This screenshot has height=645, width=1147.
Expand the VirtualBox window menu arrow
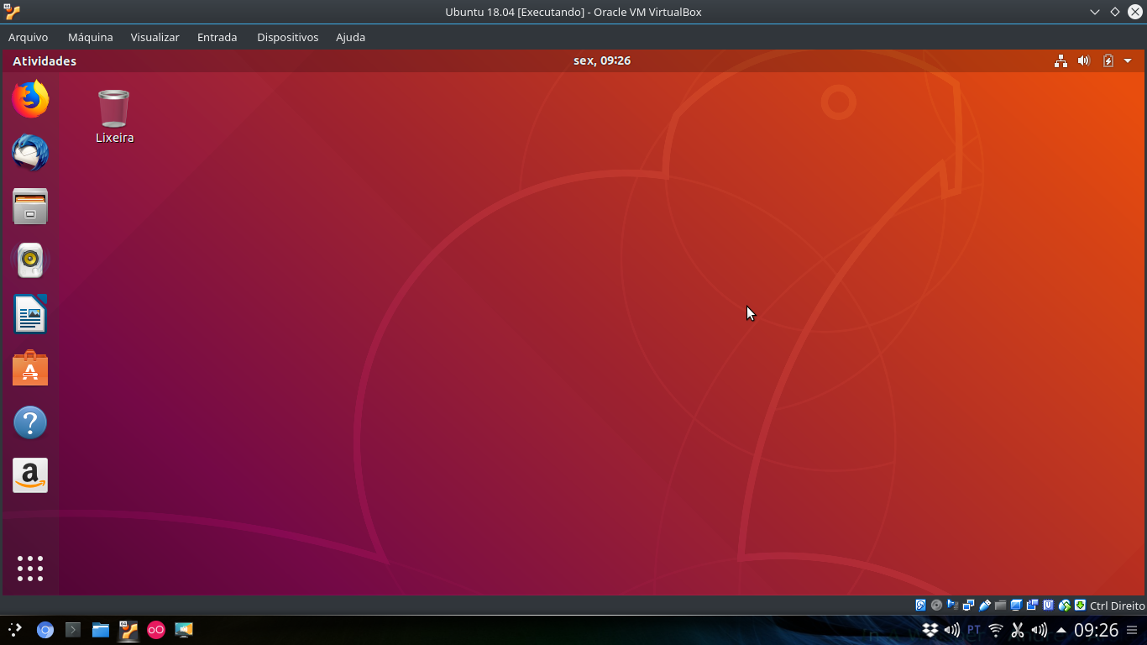coord(1094,12)
